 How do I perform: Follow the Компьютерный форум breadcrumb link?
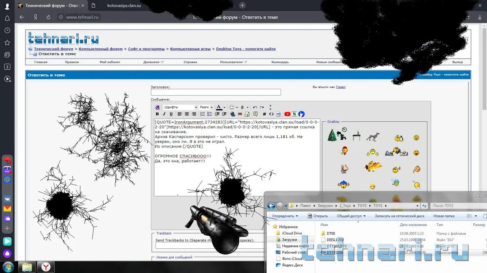click(x=100, y=49)
